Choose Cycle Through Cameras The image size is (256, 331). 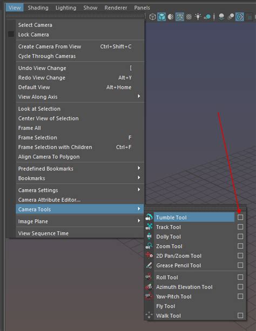tap(80, 56)
